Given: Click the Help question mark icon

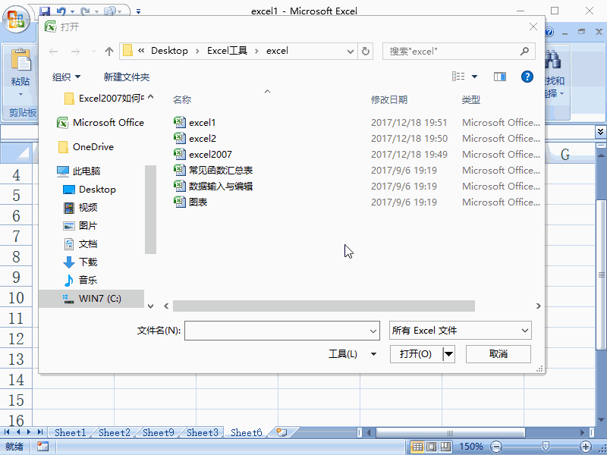Looking at the screenshot, I should 527,77.
